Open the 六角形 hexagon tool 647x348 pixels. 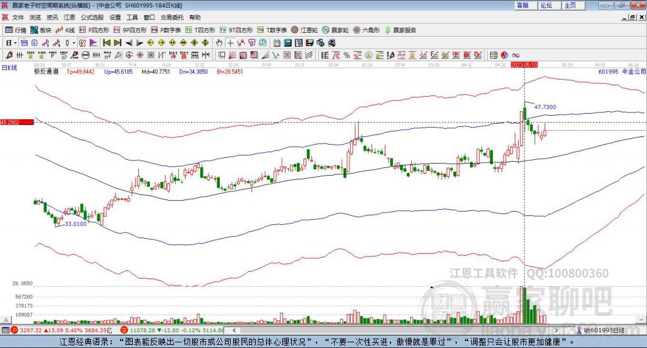coord(366,30)
